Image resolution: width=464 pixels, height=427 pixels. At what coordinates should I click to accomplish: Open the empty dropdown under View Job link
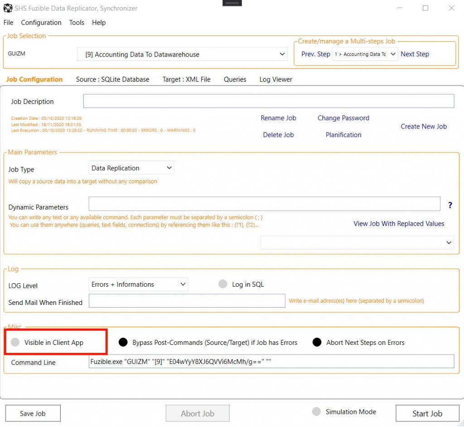coord(357,243)
